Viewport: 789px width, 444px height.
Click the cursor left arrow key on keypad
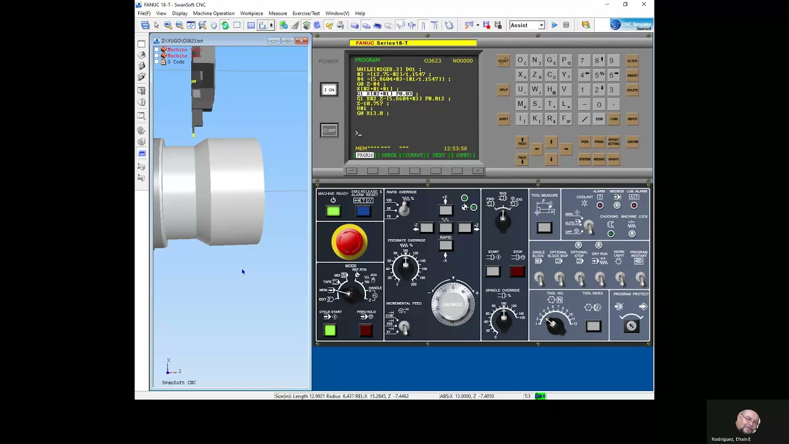pos(537,149)
